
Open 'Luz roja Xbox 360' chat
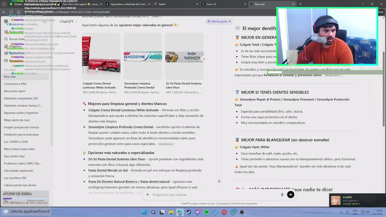tap(15, 178)
